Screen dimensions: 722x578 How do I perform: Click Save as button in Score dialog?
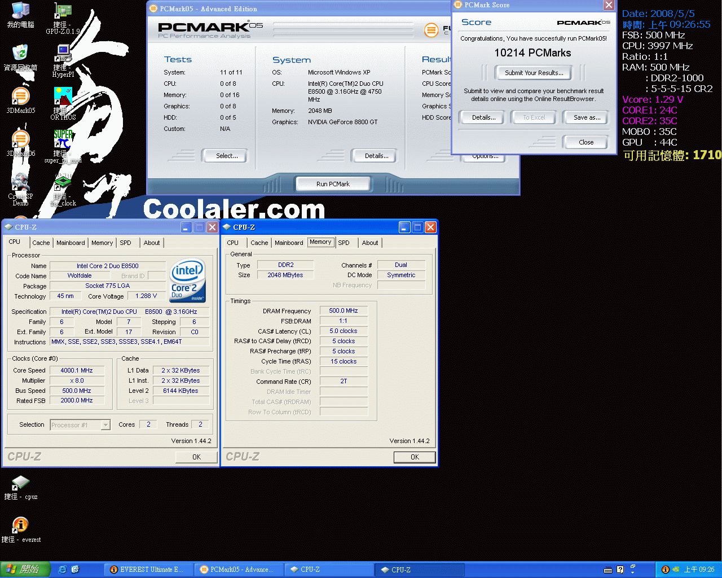(x=587, y=117)
